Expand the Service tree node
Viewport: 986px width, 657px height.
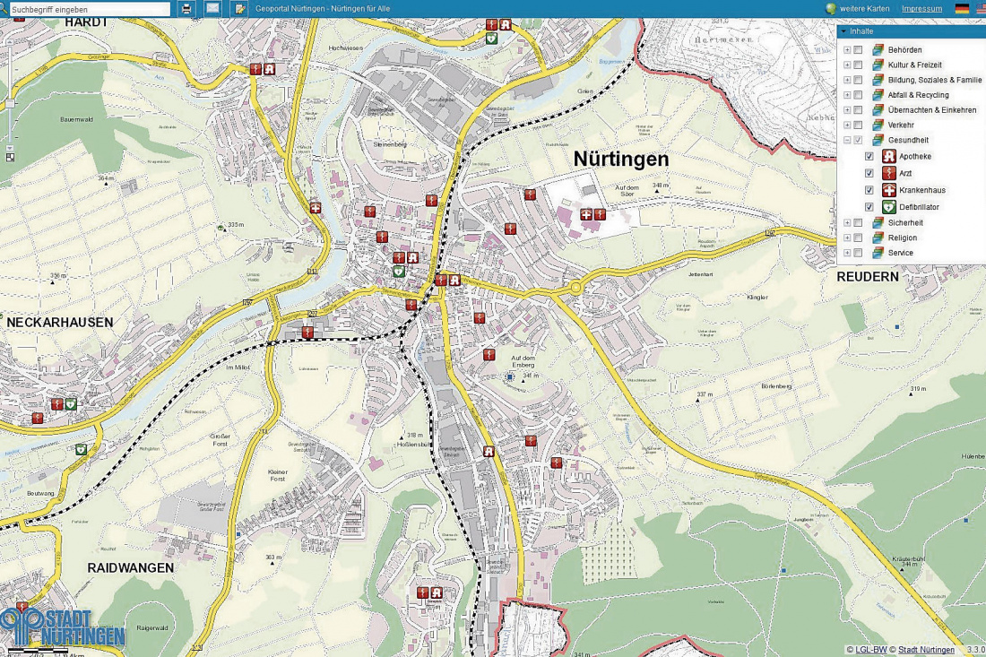(x=847, y=253)
